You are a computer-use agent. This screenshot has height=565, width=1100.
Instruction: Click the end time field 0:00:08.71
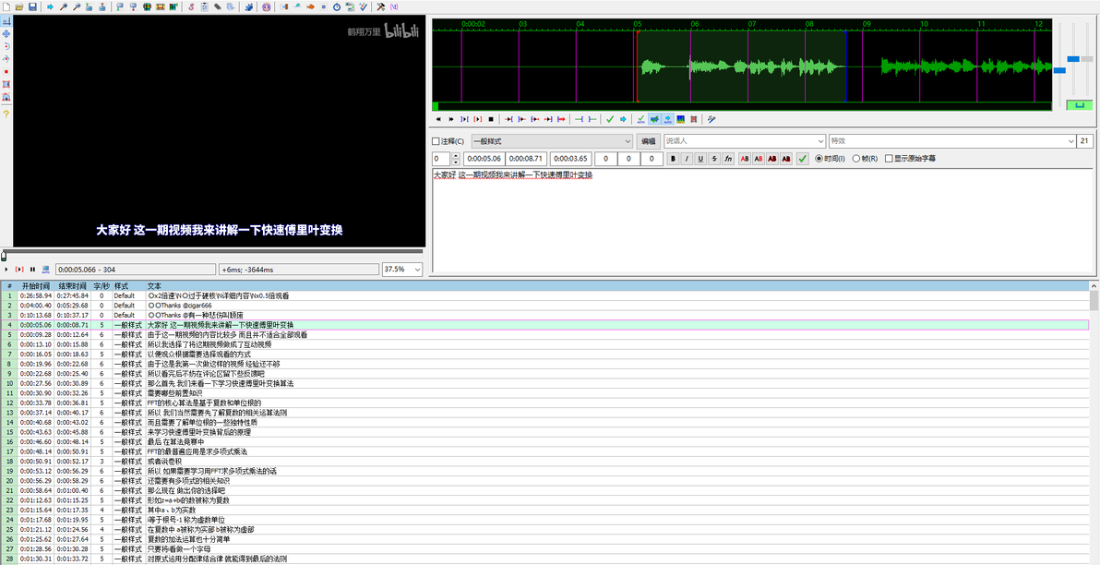coord(527,160)
